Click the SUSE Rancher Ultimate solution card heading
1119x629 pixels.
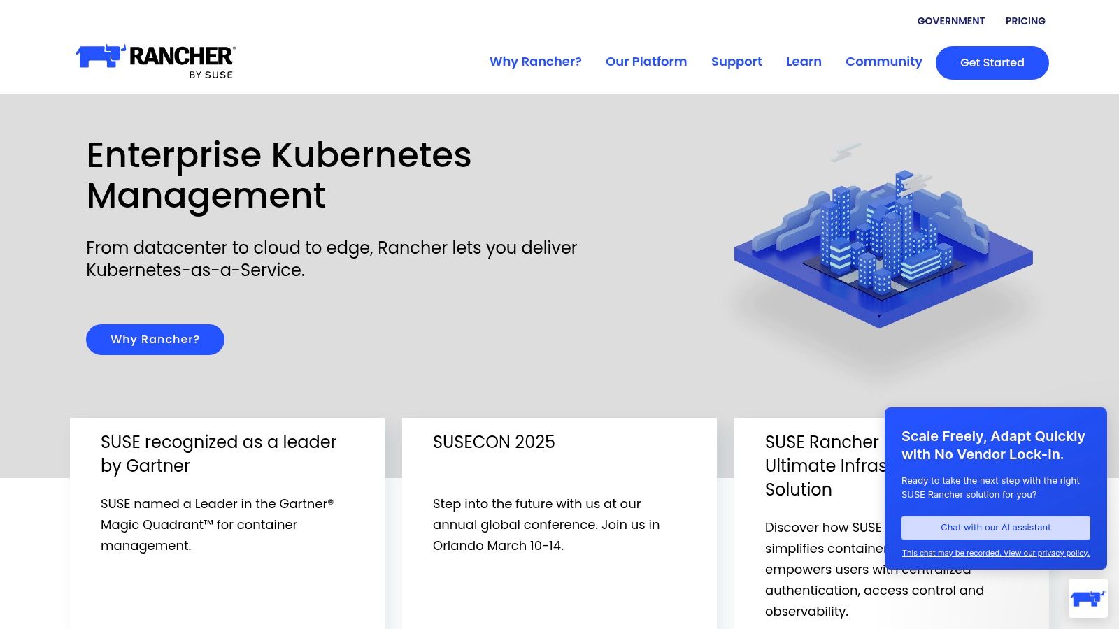[825, 465]
